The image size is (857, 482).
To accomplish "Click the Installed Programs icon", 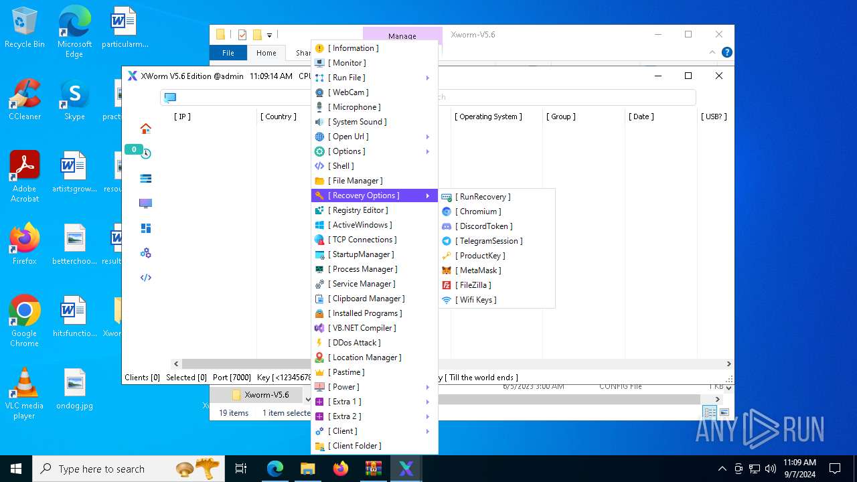I will click(x=320, y=313).
